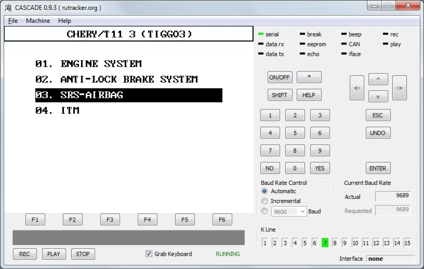The height and width of the screenshot is (269, 424).
Task: Click the Requested baud rate field
Action: 393,211
